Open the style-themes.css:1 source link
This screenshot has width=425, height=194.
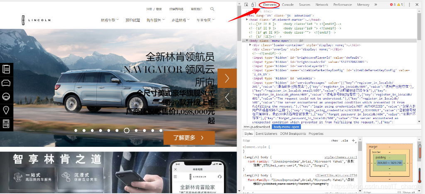[x=341, y=157]
